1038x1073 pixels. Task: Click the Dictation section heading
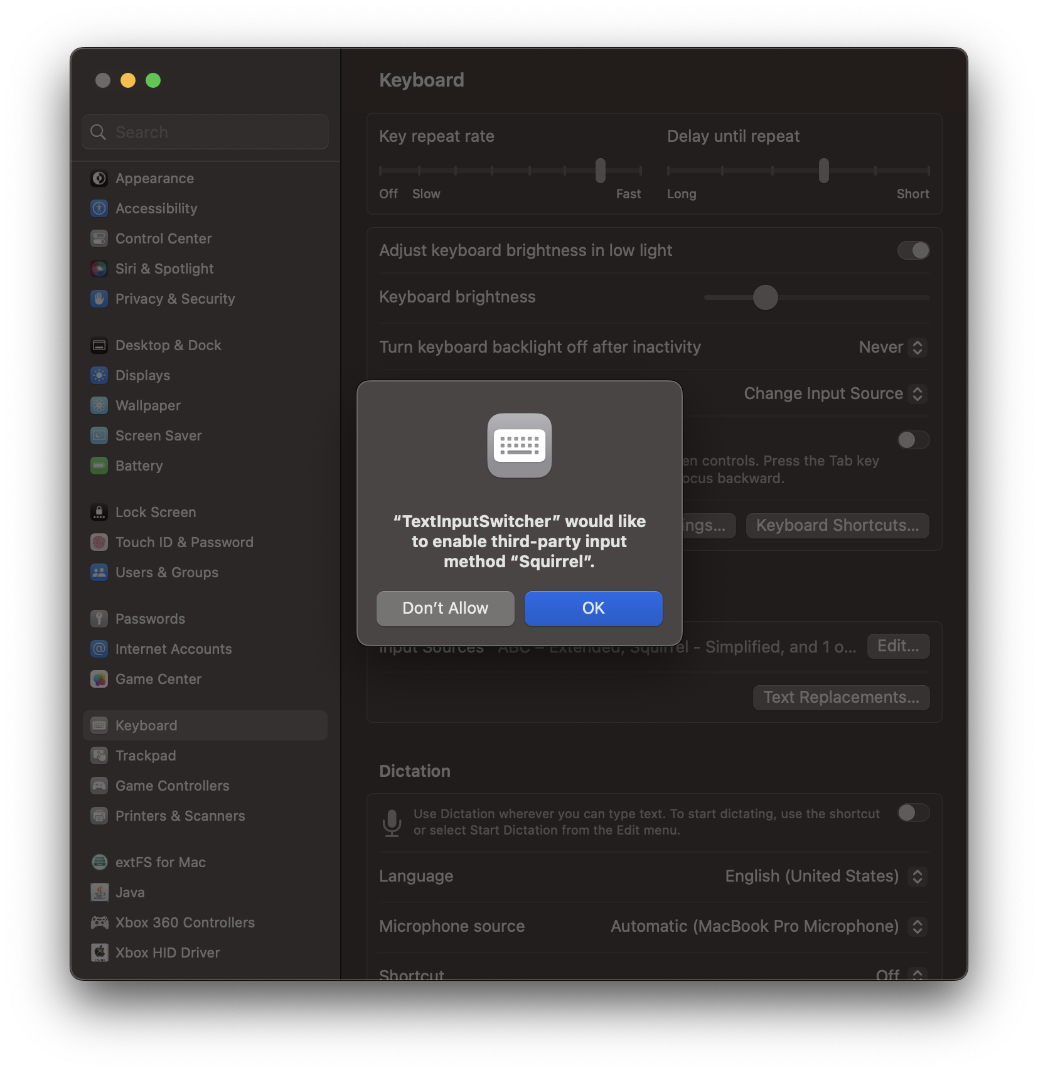pos(415,771)
